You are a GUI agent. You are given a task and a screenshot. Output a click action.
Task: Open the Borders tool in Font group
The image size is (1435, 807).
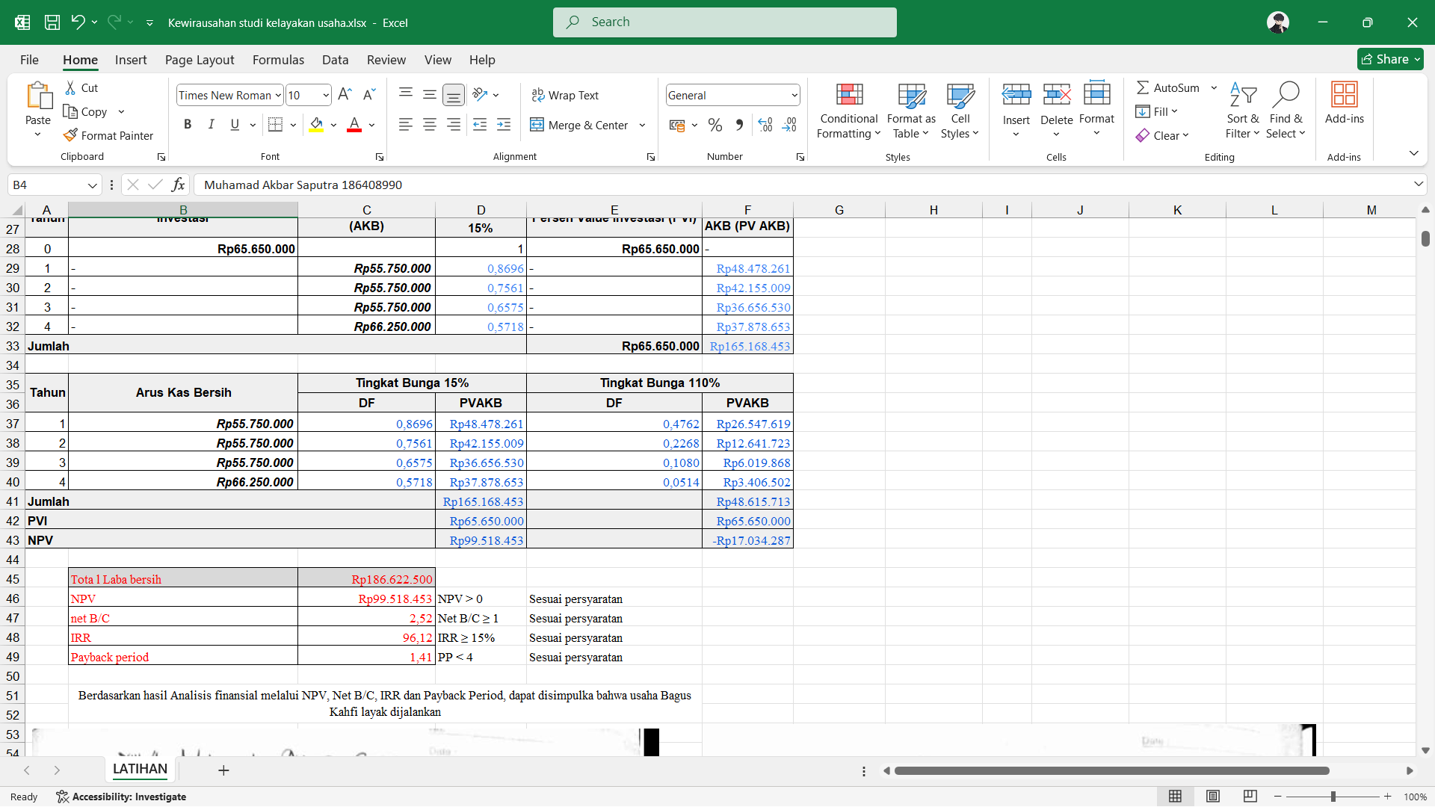tap(275, 125)
